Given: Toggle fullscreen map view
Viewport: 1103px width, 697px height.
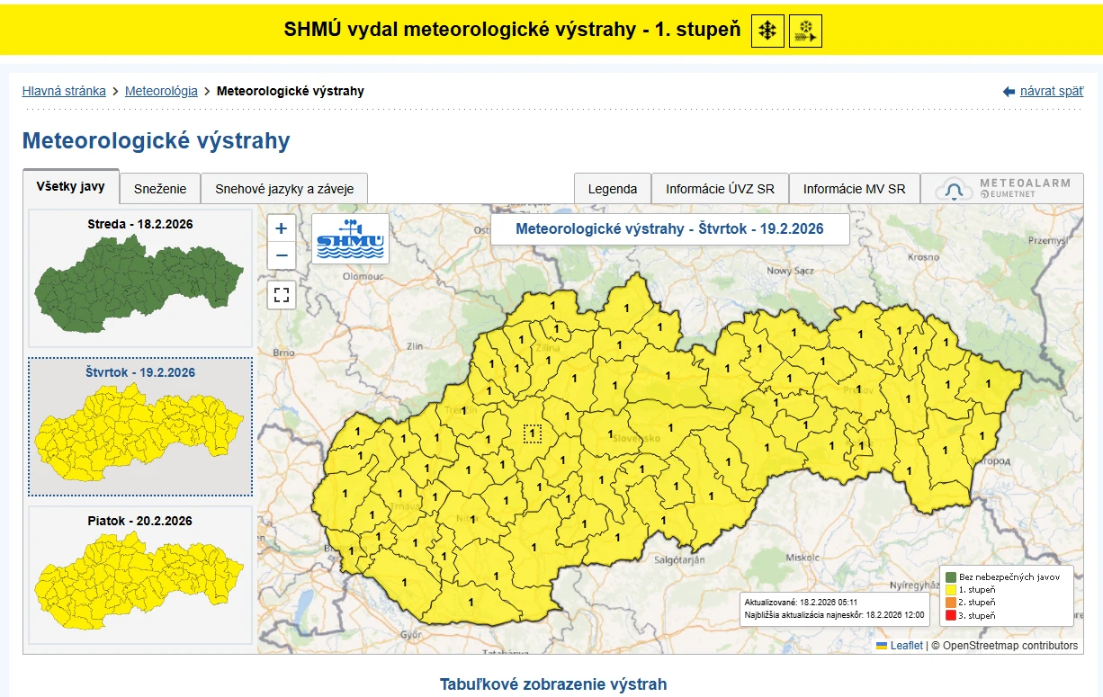Looking at the screenshot, I should point(282,295).
